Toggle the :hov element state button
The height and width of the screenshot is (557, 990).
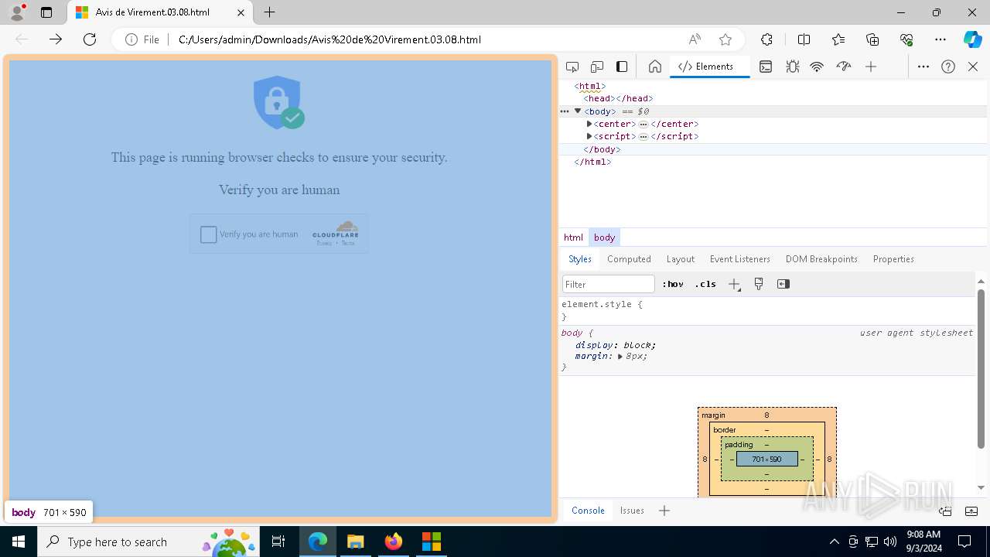click(673, 284)
